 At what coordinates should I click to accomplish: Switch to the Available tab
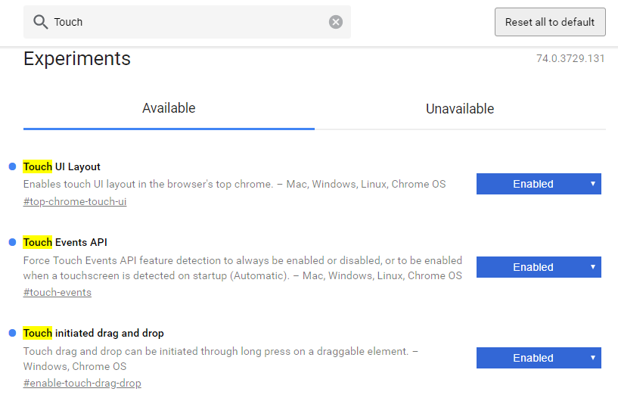pos(169,108)
